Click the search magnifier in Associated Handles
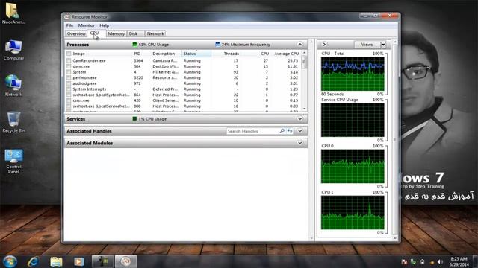Viewport: 478px width, 268px height. coord(282,131)
